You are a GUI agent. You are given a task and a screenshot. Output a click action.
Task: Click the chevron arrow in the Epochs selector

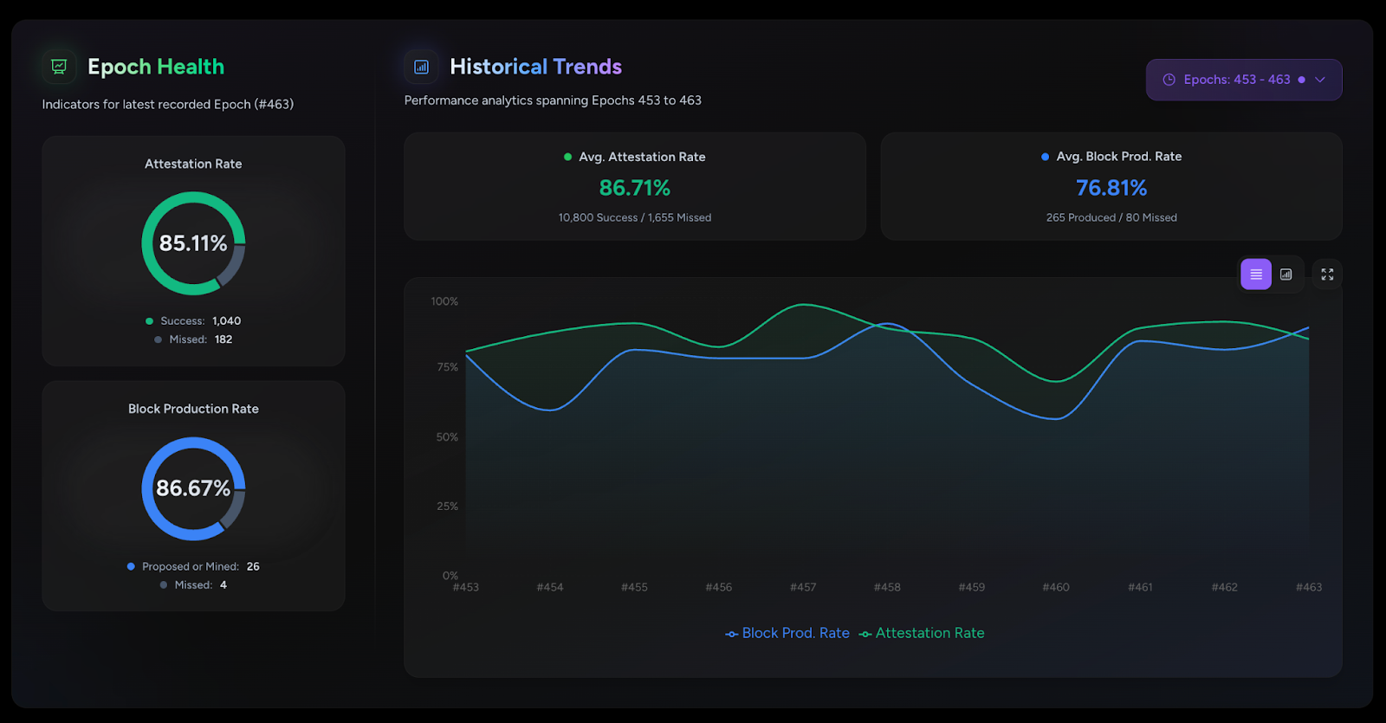[x=1320, y=80]
